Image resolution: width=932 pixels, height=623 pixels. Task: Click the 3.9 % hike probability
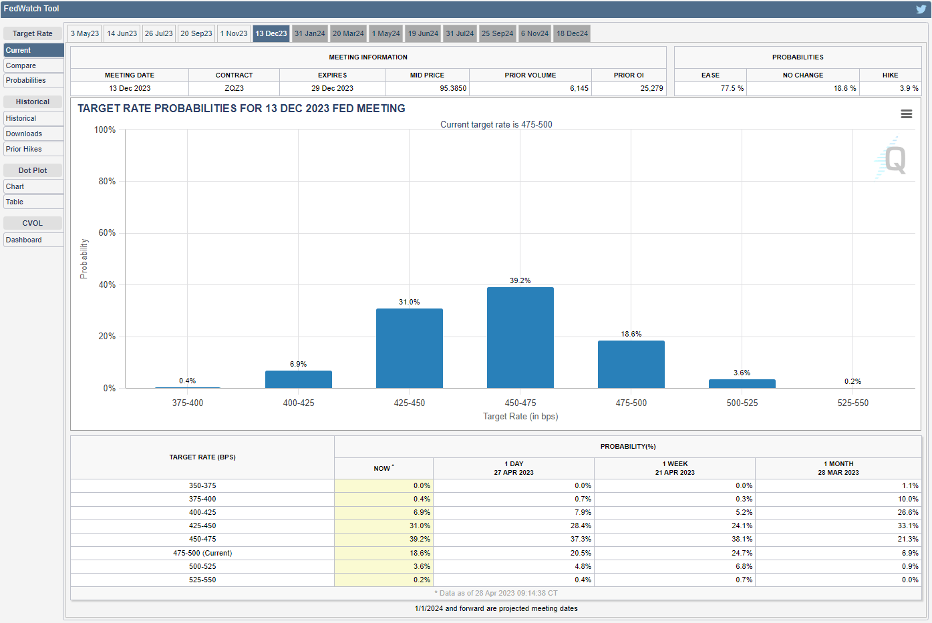point(909,88)
